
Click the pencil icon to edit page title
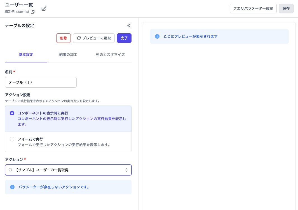coord(44,8)
